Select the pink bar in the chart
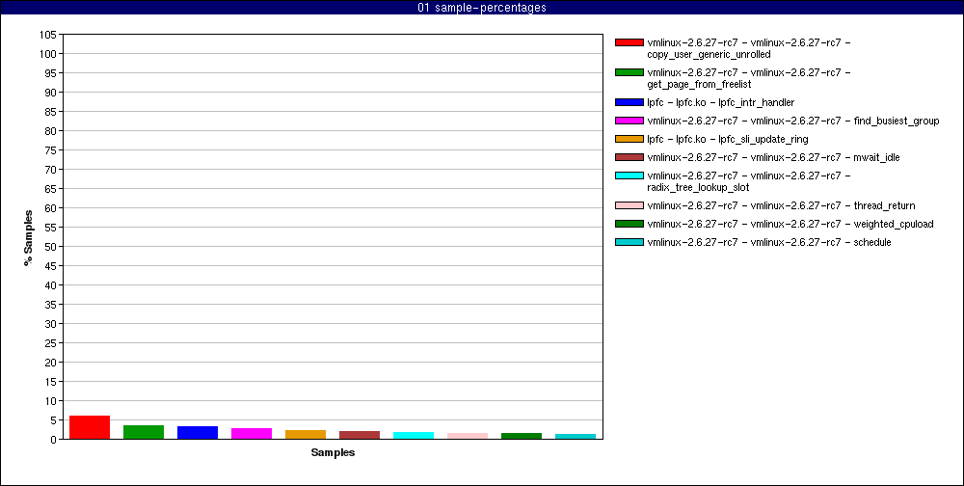 (x=468, y=436)
